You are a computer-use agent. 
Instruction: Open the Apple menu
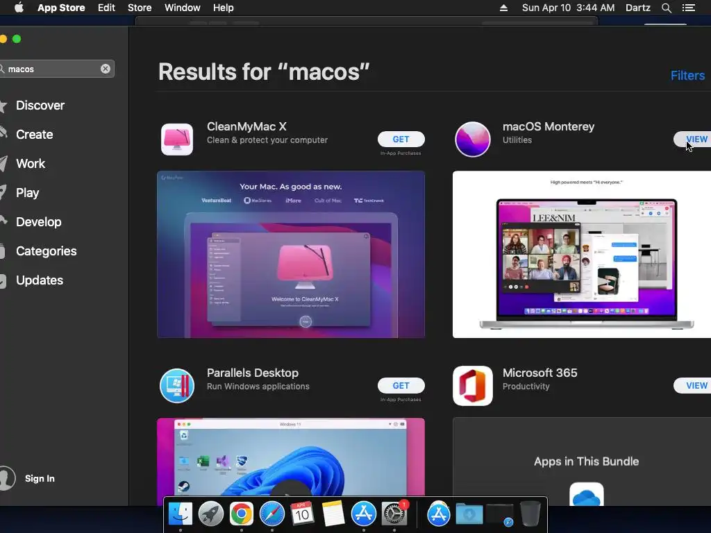pos(19,8)
